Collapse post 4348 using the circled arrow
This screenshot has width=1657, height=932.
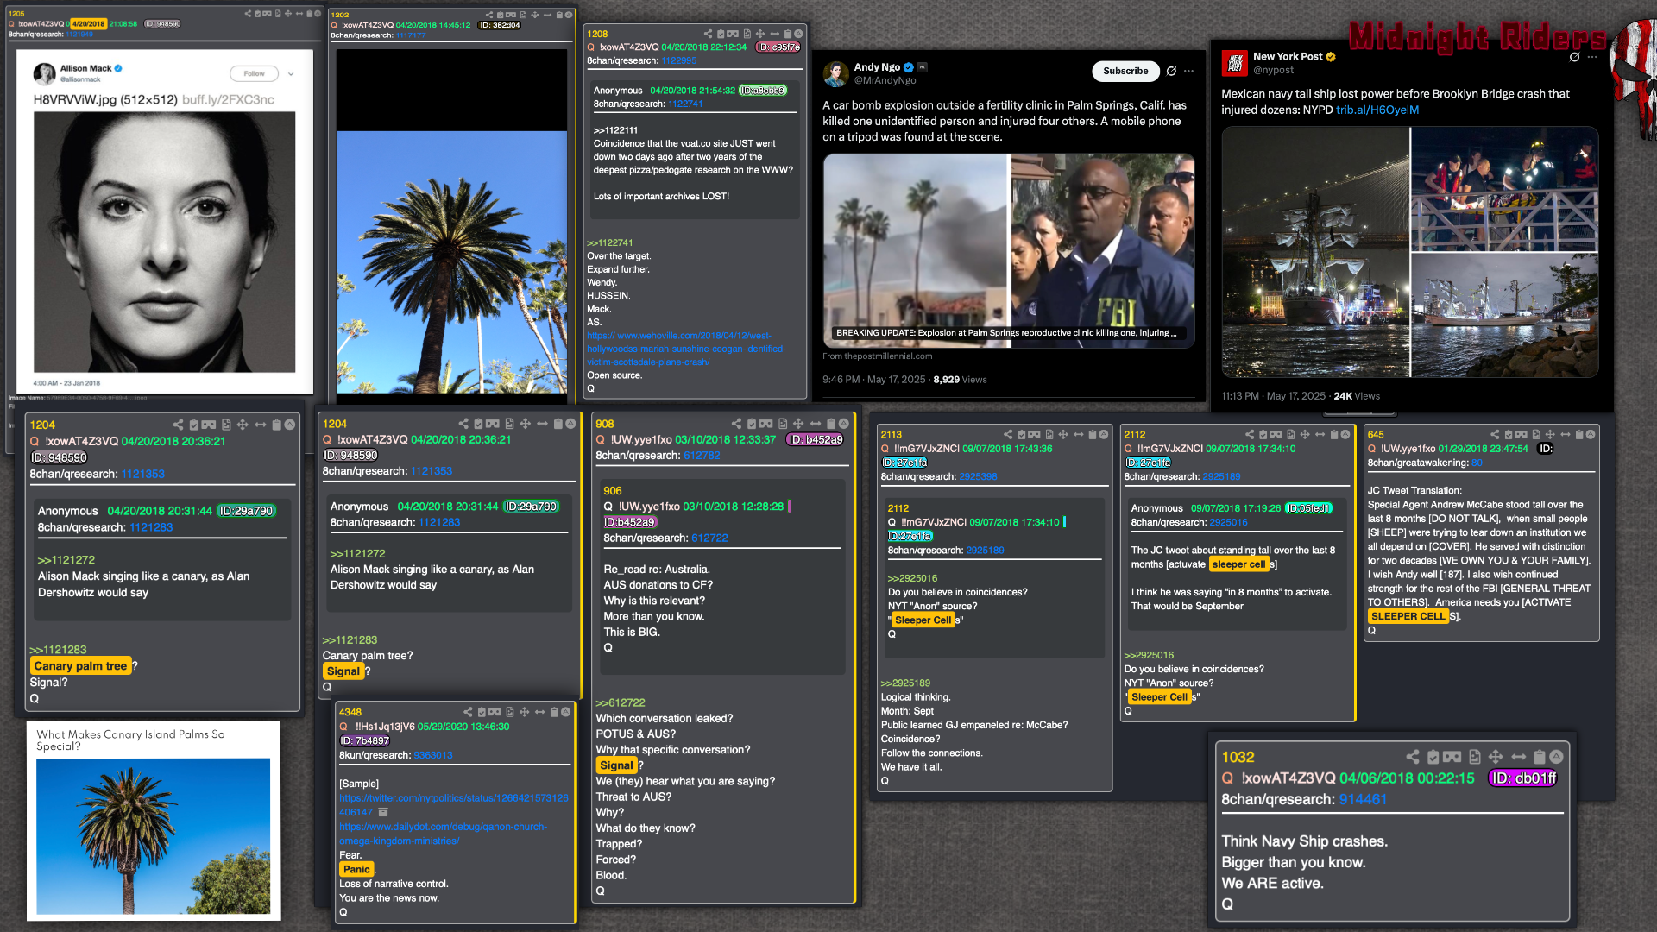[566, 712]
